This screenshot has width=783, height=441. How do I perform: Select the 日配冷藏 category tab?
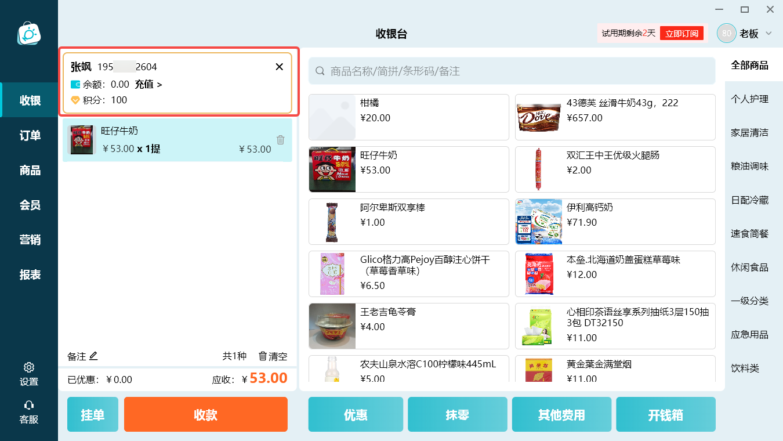[x=750, y=200]
